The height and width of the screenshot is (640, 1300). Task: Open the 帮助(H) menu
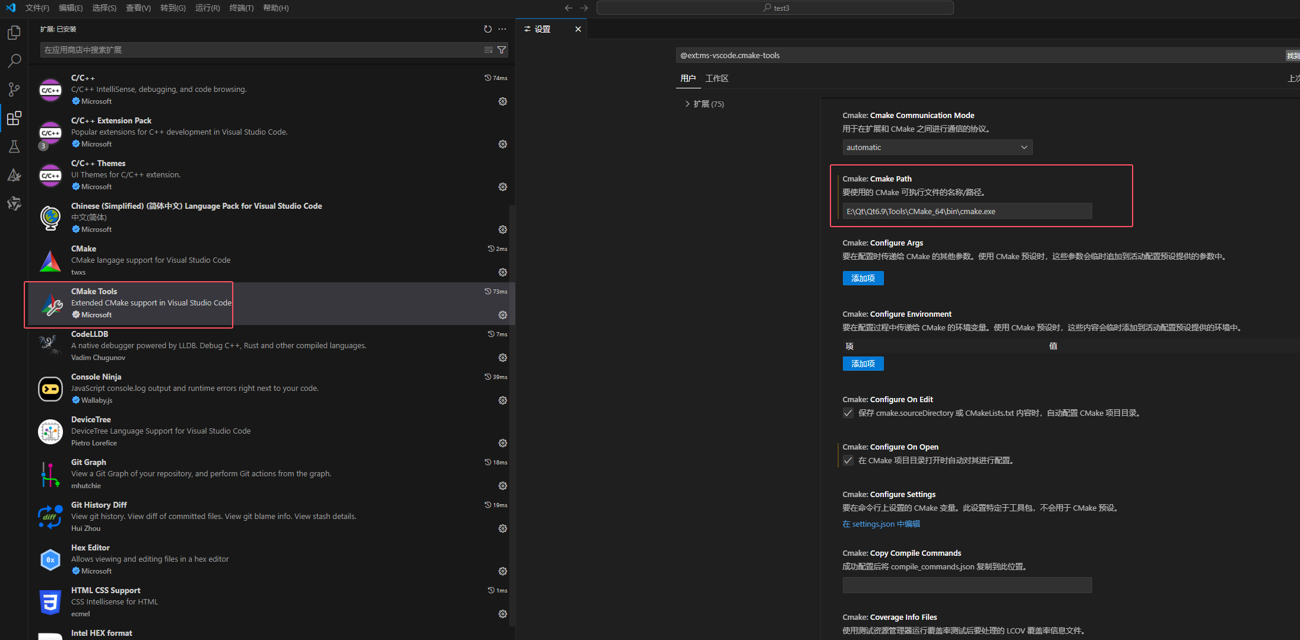pyautogui.click(x=276, y=8)
